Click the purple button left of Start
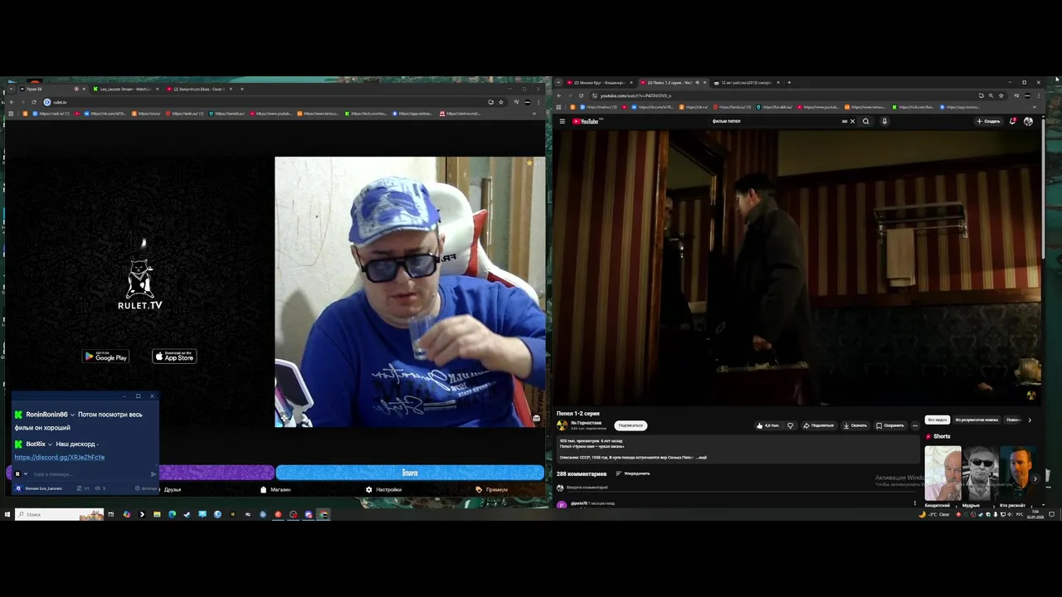 pyautogui.click(x=216, y=473)
